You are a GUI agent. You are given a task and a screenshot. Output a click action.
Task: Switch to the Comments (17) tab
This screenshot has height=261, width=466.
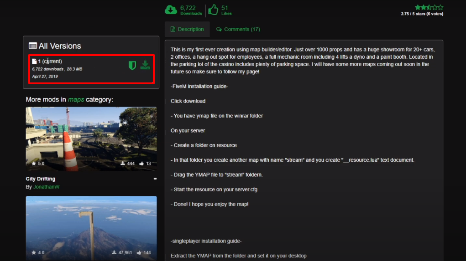tap(238, 29)
